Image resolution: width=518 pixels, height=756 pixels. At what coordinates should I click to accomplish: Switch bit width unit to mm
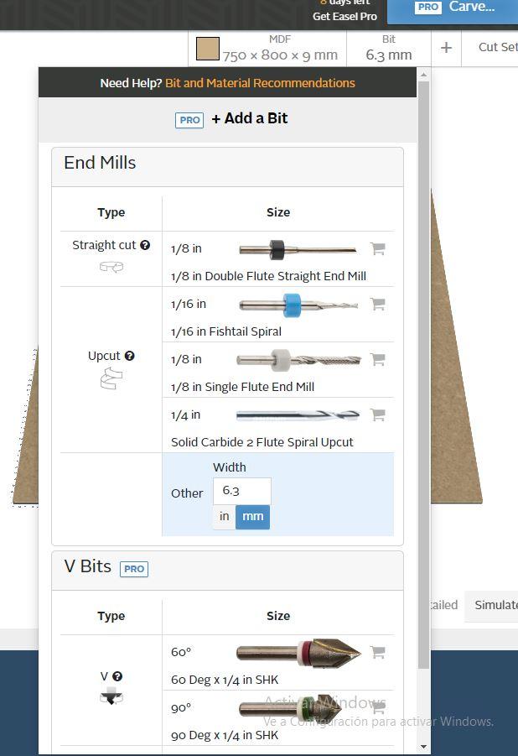(252, 517)
